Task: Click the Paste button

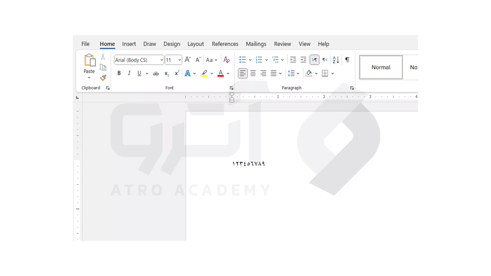Action: pos(89,61)
